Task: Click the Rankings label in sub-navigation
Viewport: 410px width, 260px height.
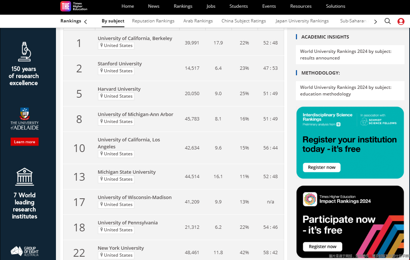Action: [71, 21]
